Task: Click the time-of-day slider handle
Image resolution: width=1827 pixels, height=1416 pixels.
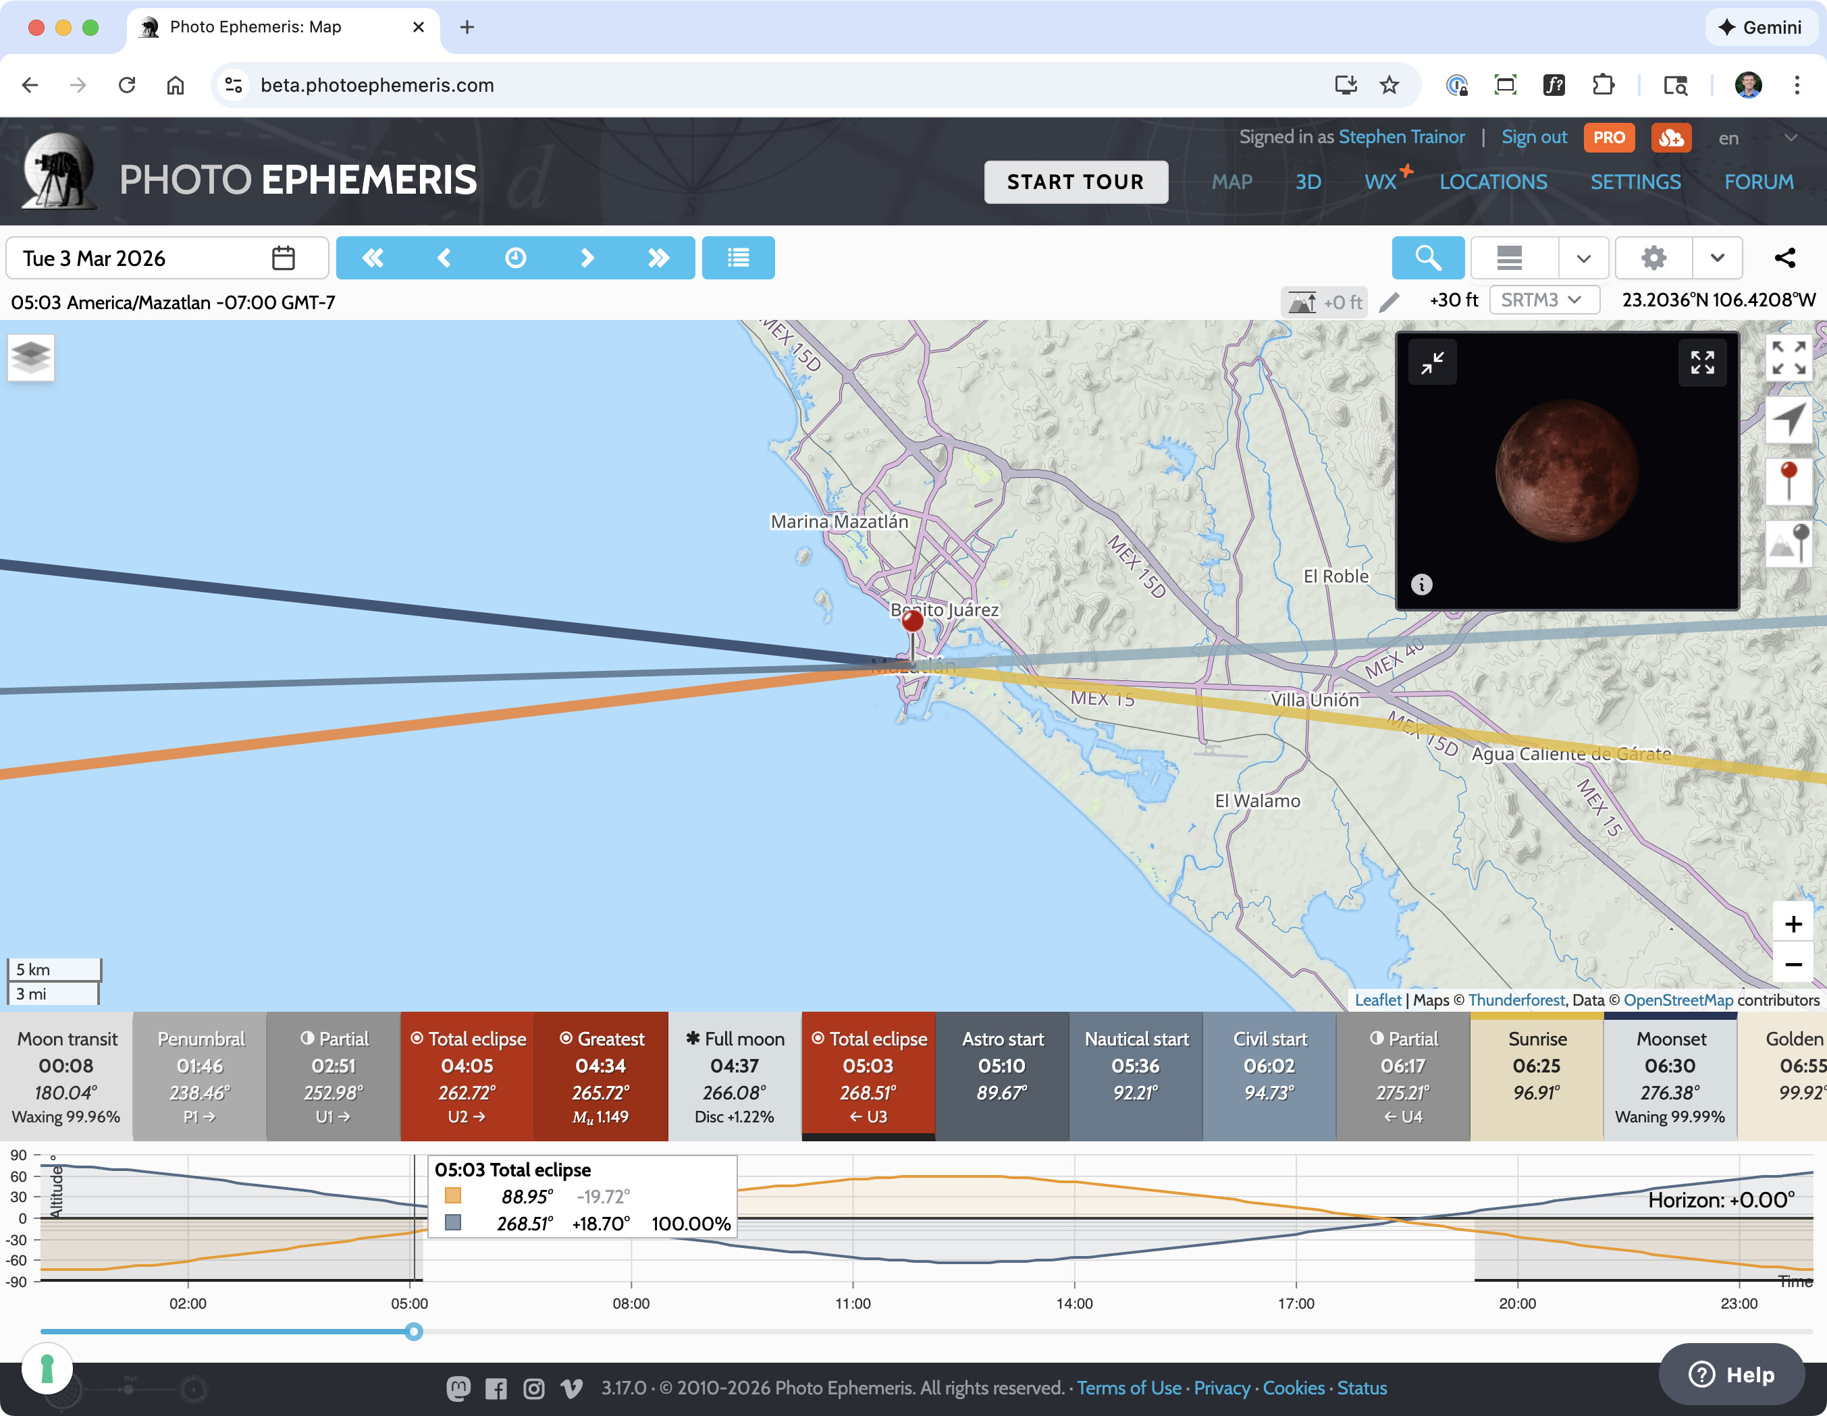Action: pos(414,1332)
